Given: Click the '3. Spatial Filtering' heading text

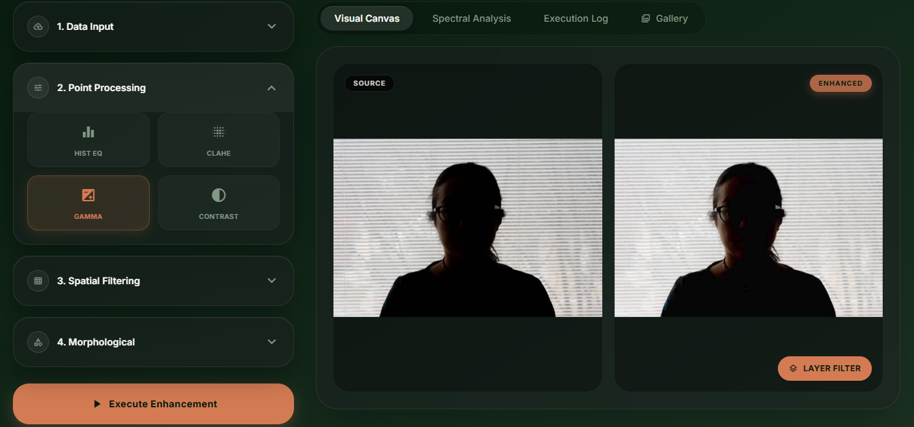Looking at the screenshot, I should (x=99, y=281).
